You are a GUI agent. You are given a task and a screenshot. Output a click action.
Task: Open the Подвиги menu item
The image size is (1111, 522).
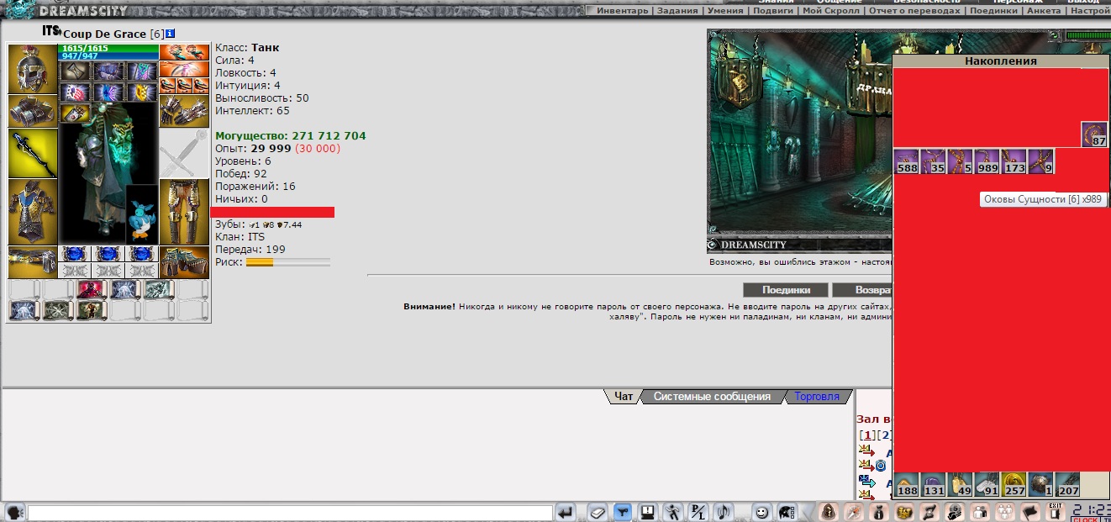pyautogui.click(x=773, y=11)
